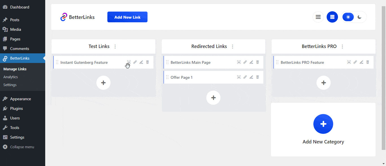Add a link under Redirected Links

tap(214, 98)
